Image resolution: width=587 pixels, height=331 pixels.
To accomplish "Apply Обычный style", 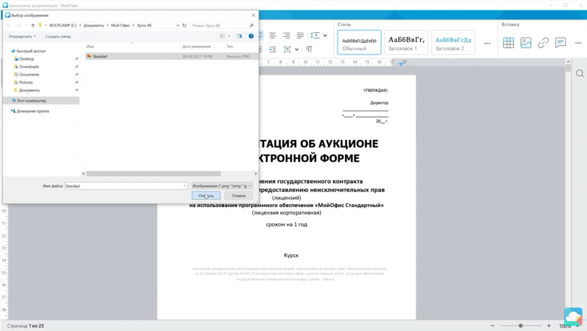I will coord(359,42).
